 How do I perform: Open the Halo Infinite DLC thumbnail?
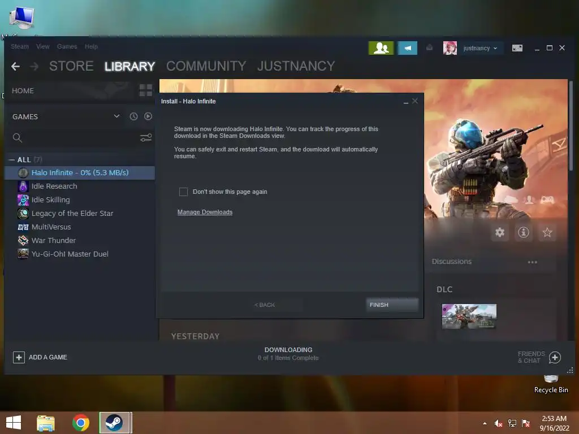point(469,316)
